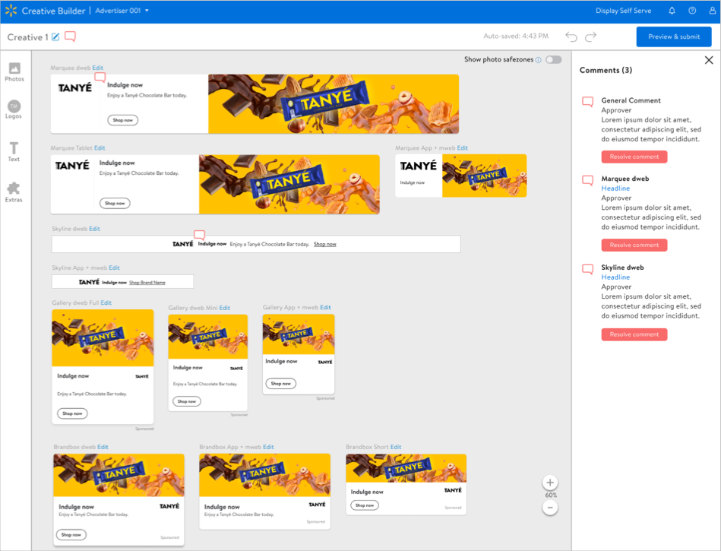Image resolution: width=721 pixels, height=551 pixels.
Task: Open the Photos panel in sidebar
Action: [14, 71]
